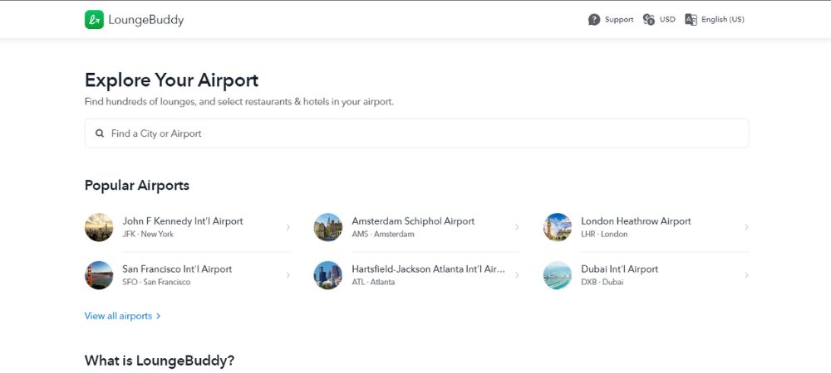The image size is (831, 373).
Task: Click the London Big Ben thumbnail
Action: coord(558,227)
